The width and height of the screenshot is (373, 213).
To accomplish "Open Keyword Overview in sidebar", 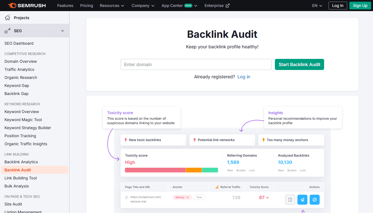I will tap(22, 112).
